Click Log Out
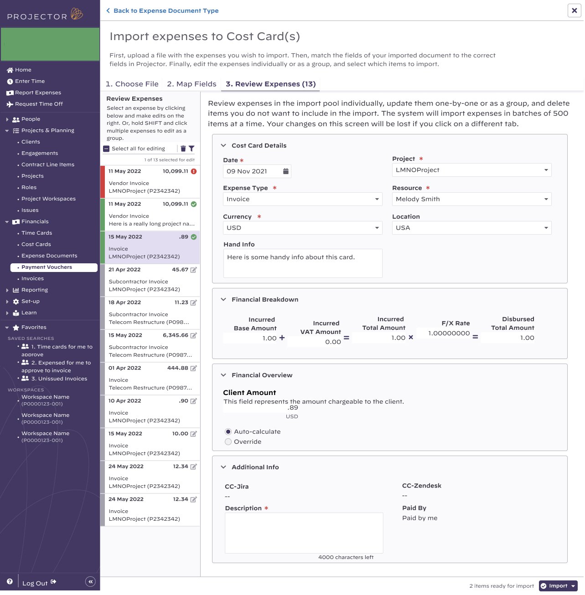The width and height of the screenshot is (585, 595). (x=39, y=584)
